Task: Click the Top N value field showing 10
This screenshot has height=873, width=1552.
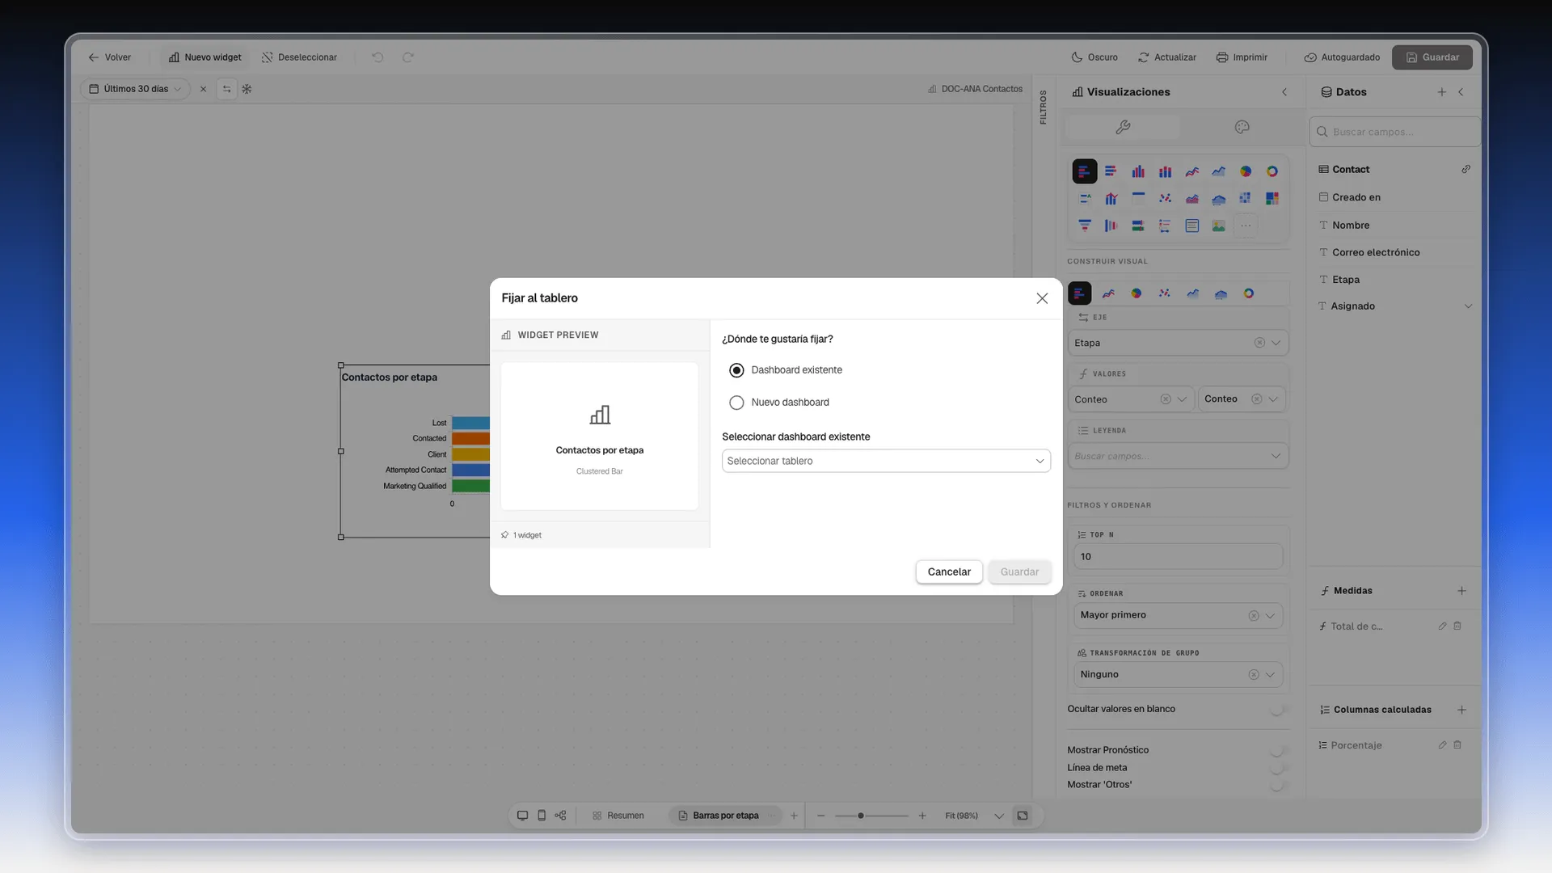Action: point(1178,557)
